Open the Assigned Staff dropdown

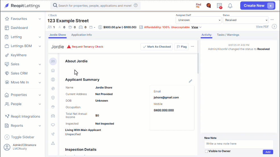click(x=198, y=20)
